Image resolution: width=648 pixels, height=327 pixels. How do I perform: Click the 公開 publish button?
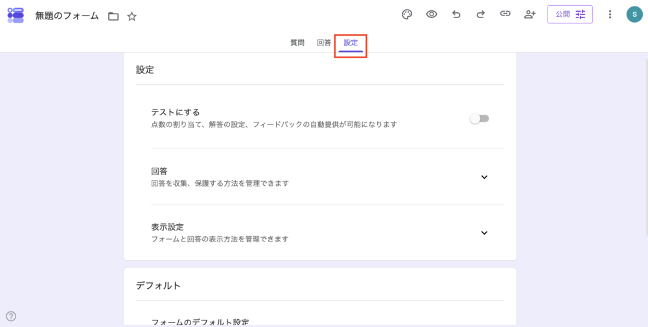click(570, 14)
